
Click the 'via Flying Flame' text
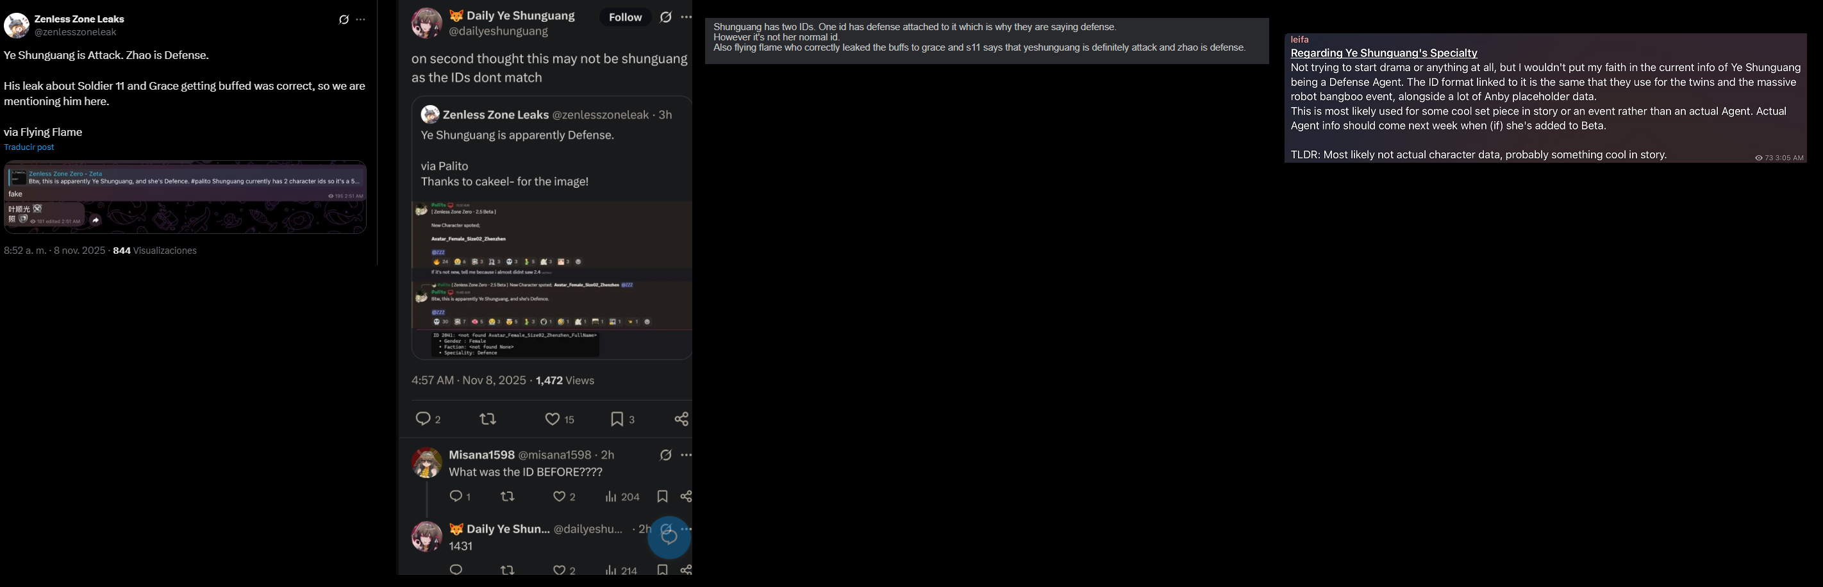43,132
